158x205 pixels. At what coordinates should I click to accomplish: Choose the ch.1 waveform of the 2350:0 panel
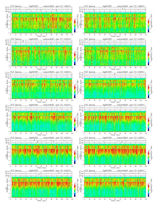point(115,174)
